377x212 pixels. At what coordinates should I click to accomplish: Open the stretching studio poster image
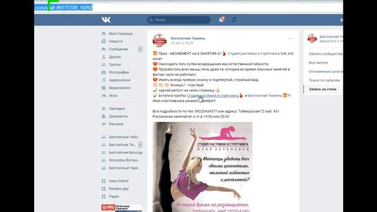(x=203, y=167)
